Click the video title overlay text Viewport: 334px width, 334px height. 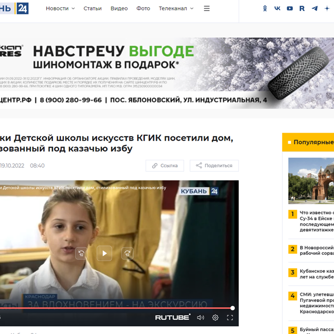(83, 188)
